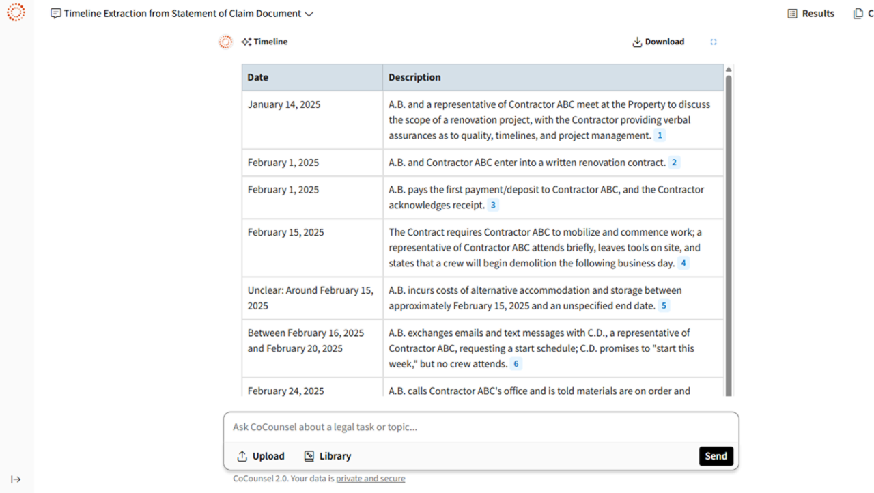Click the Upload button
This screenshot has width=874, height=493.
point(261,456)
